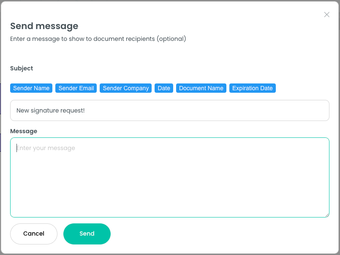Add the Expiration Date variable
This screenshot has width=340, height=255.
tap(252, 88)
